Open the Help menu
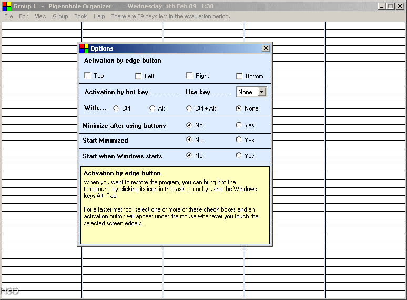 pos(99,16)
